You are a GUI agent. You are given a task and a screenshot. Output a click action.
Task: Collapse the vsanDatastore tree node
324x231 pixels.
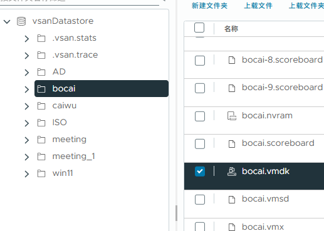coord(7,21)
